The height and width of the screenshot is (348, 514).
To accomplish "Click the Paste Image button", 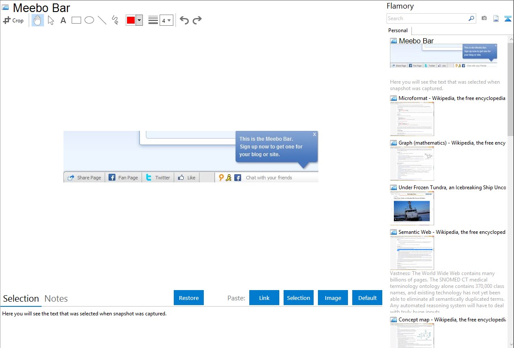I will pos(333,298).
